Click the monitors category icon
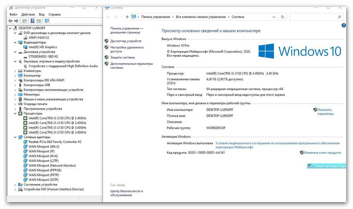 point(20,94)
